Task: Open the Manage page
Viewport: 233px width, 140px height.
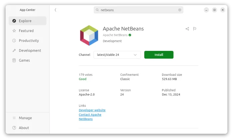Action: (28, 118)
